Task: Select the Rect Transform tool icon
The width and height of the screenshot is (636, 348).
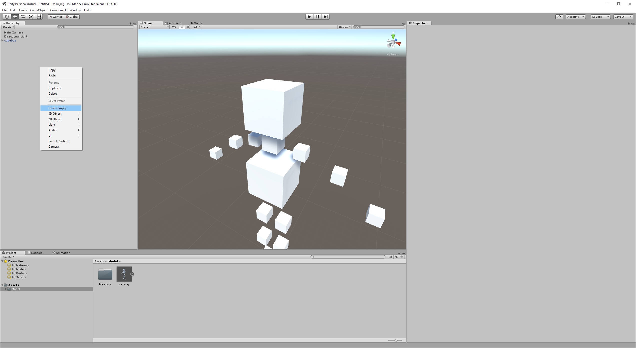Action: (x=39, y=17)
